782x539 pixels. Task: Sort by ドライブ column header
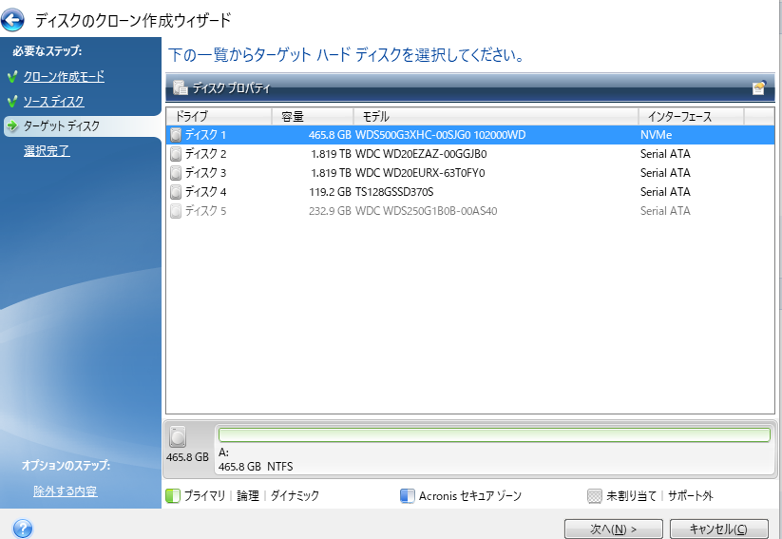click(219, 116)
